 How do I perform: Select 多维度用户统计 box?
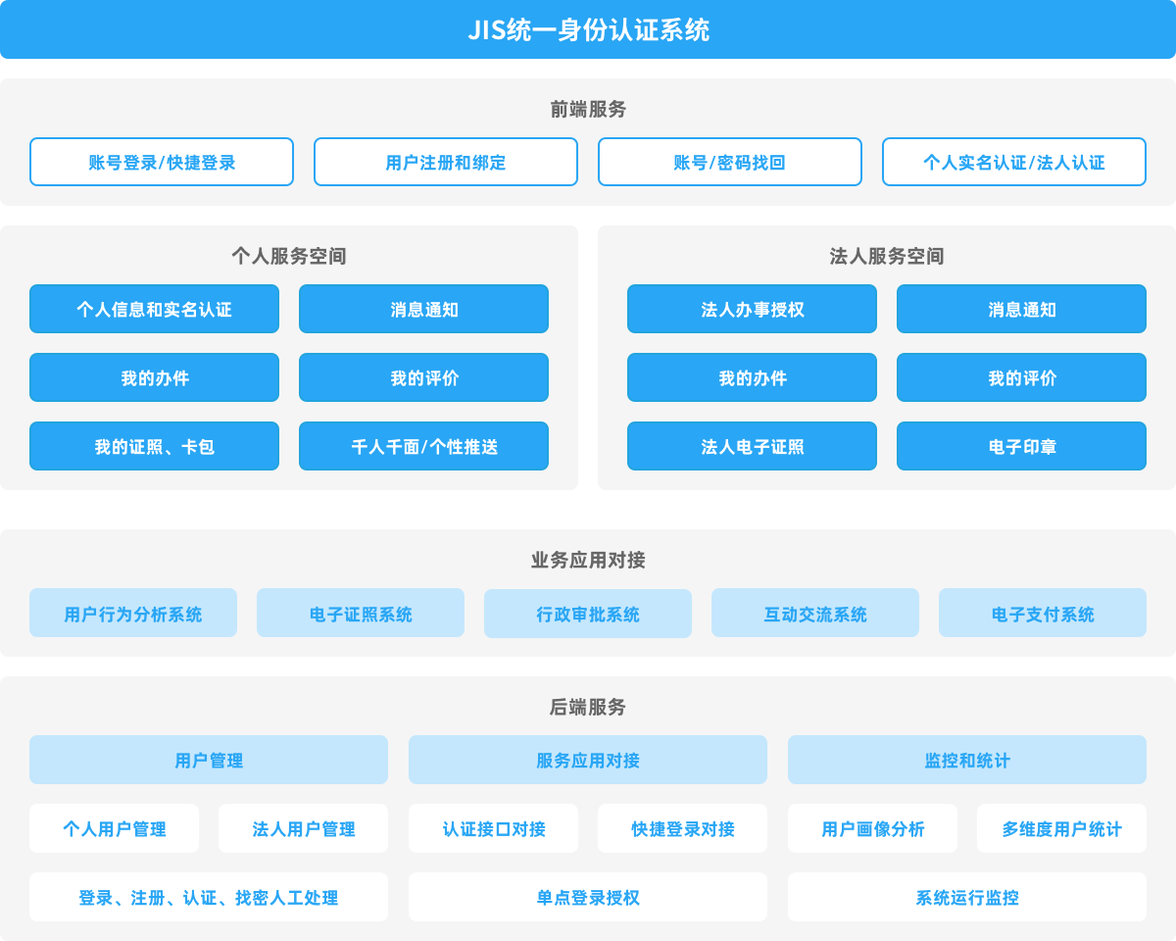tap(1061, 828)
